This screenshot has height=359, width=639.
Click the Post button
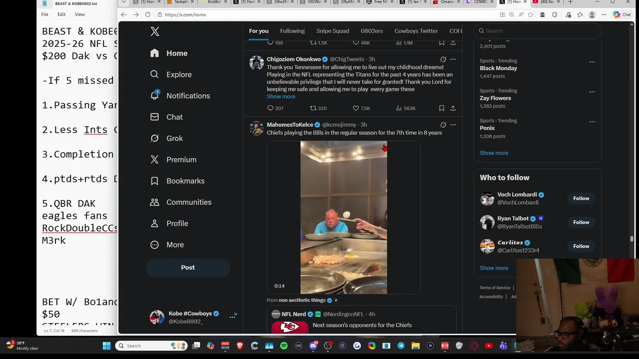[188, 268]
